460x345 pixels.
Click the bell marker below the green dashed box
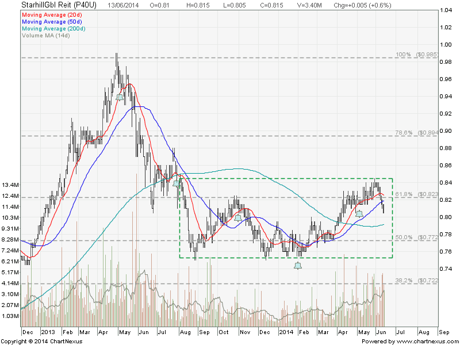coord(298,266)
